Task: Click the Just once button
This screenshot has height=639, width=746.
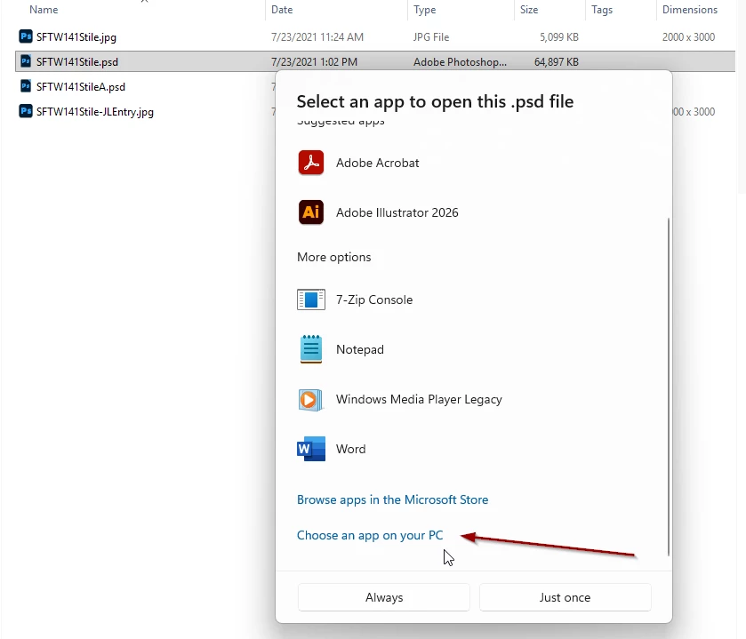Action: point(565,597)
